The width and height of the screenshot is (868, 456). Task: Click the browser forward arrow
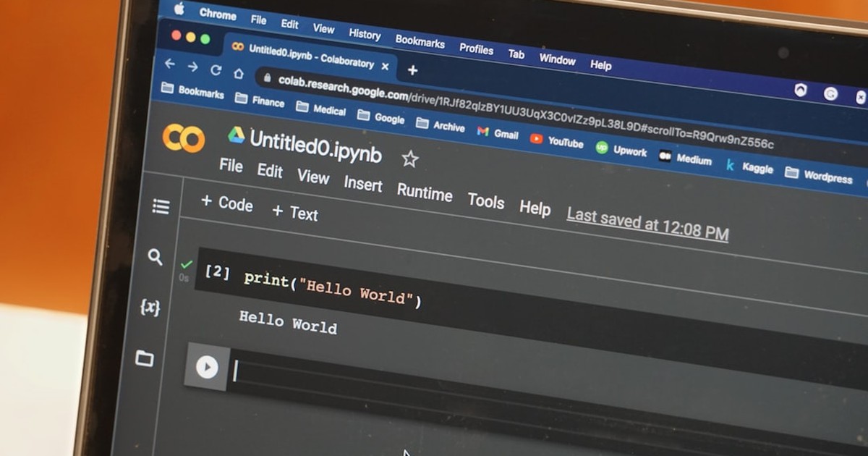click(x=192, y=67)
